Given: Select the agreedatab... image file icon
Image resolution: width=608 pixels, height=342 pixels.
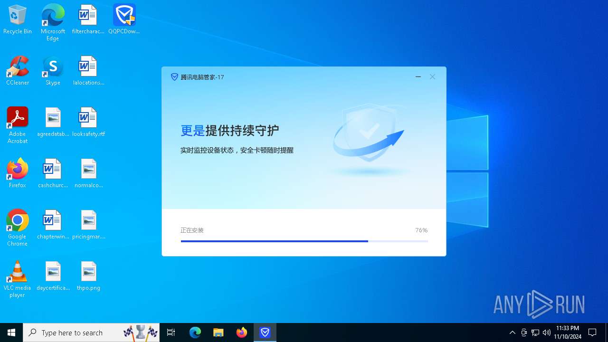Looking at the screenshot, I should [53, 122].
